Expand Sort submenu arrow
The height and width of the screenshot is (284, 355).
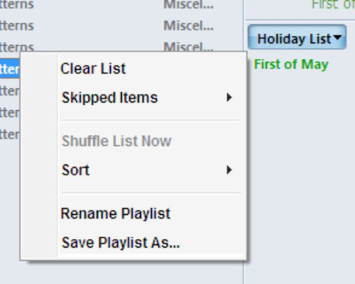(229, 170)
